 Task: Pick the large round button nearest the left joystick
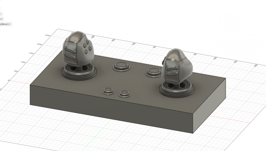click(x=122, y=66)
